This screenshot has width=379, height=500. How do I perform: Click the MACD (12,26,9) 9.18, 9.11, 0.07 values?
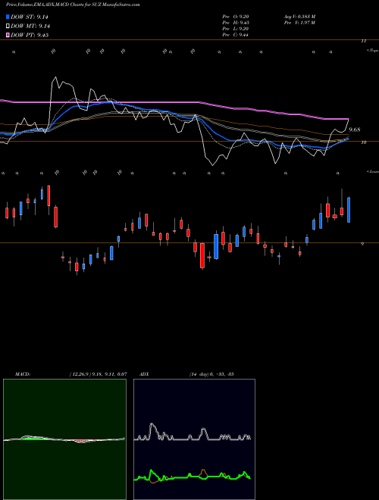[x=98, y=374]
